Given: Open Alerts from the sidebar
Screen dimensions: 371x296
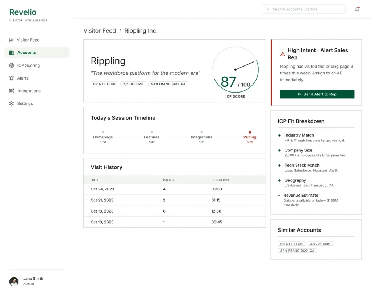Looking at the screenshot, I should pos(37,78).
